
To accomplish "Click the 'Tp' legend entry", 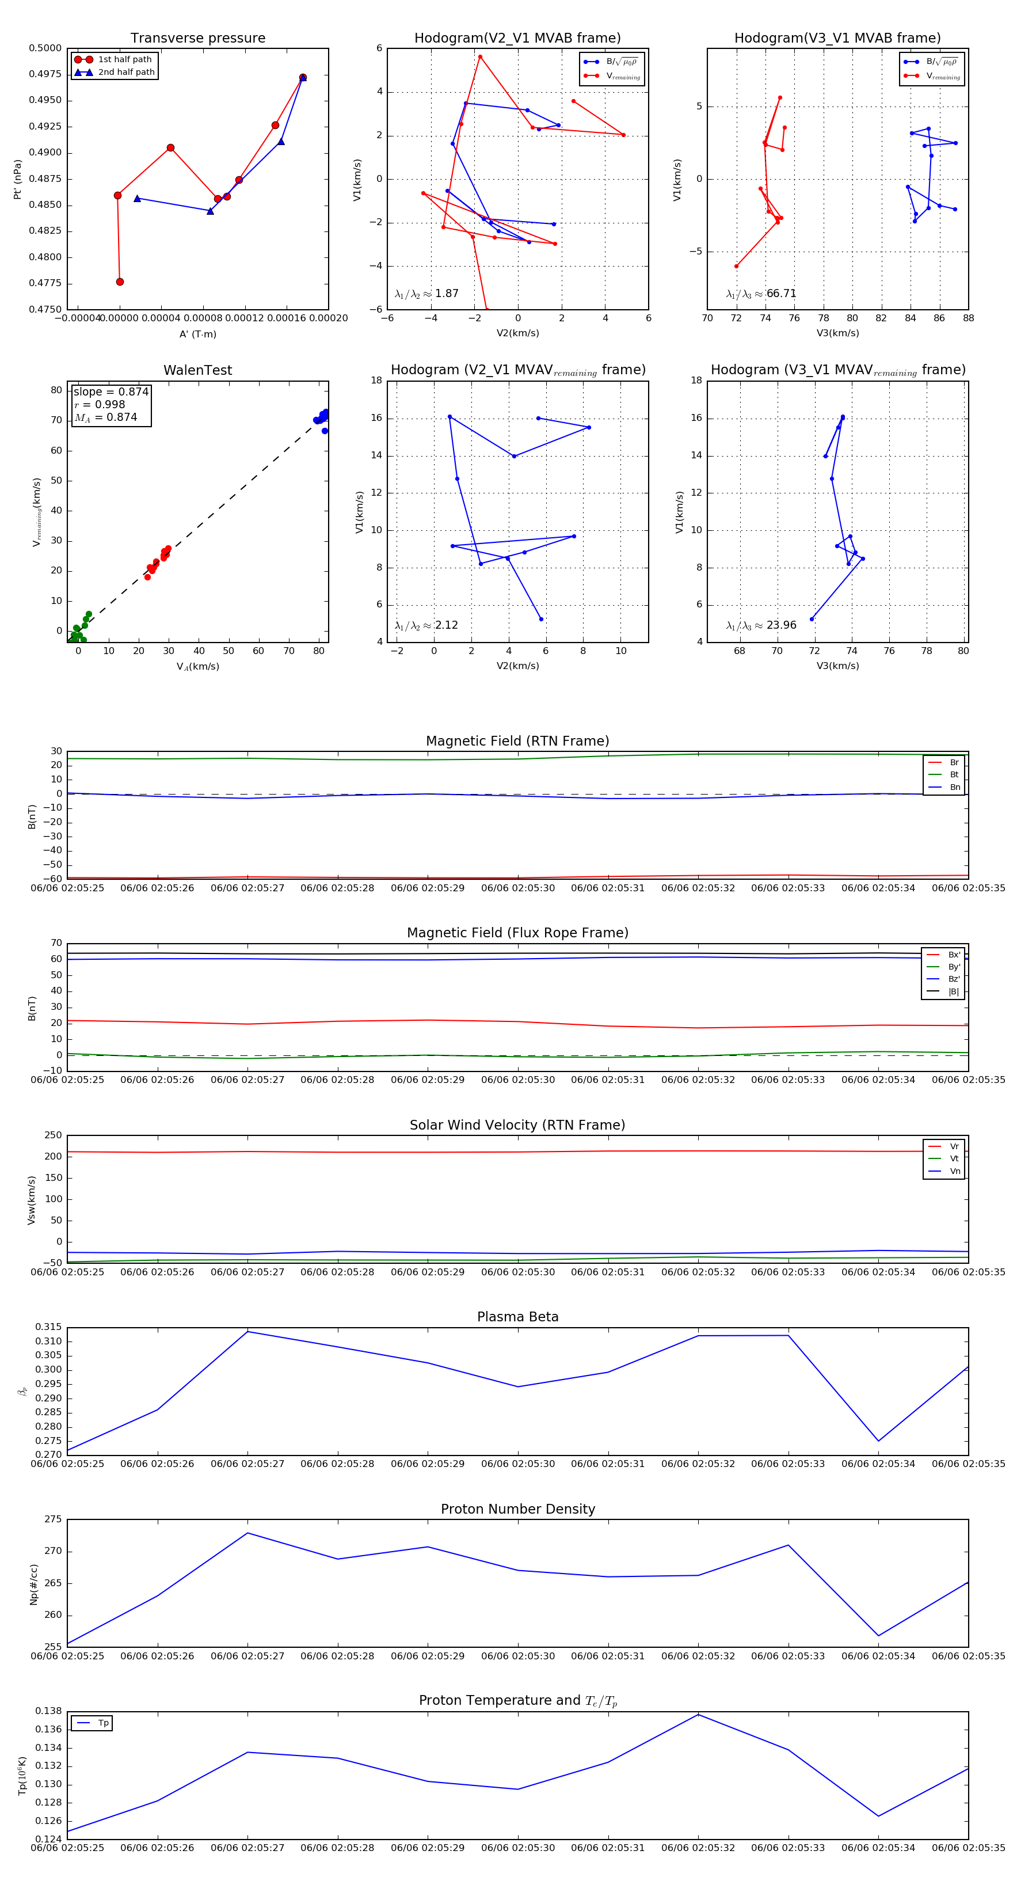I will point(93,1724).
